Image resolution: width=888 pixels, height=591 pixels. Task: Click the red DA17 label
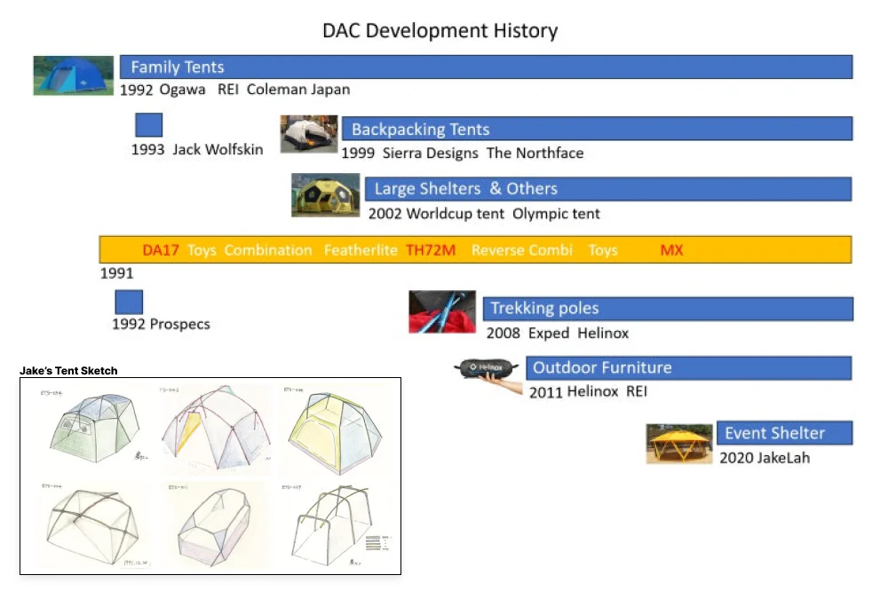(160, 250)
